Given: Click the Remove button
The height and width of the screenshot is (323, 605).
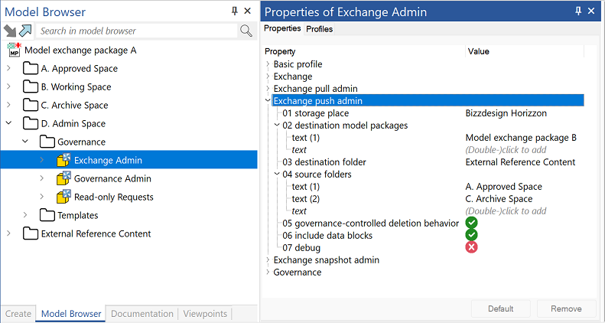Looking at the screenshot, I should tap(567, 308).
